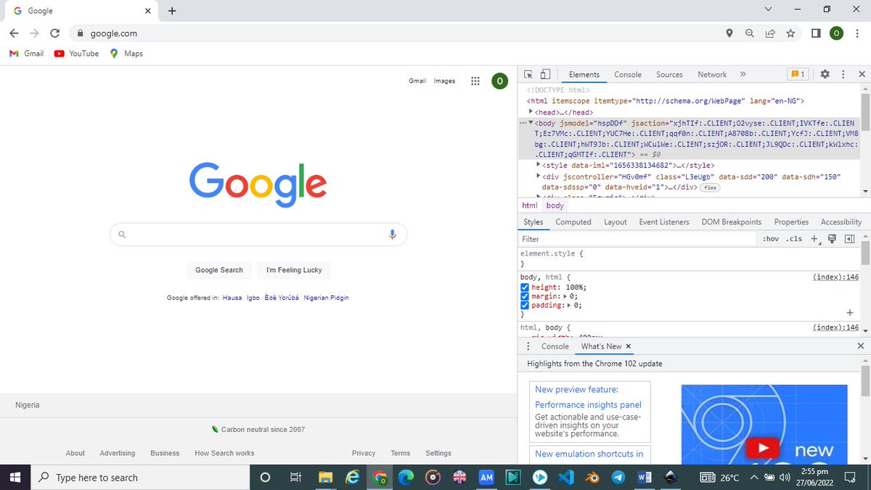Open the Hausa language link
Screen dimensions: 871x490
point(232,298)
